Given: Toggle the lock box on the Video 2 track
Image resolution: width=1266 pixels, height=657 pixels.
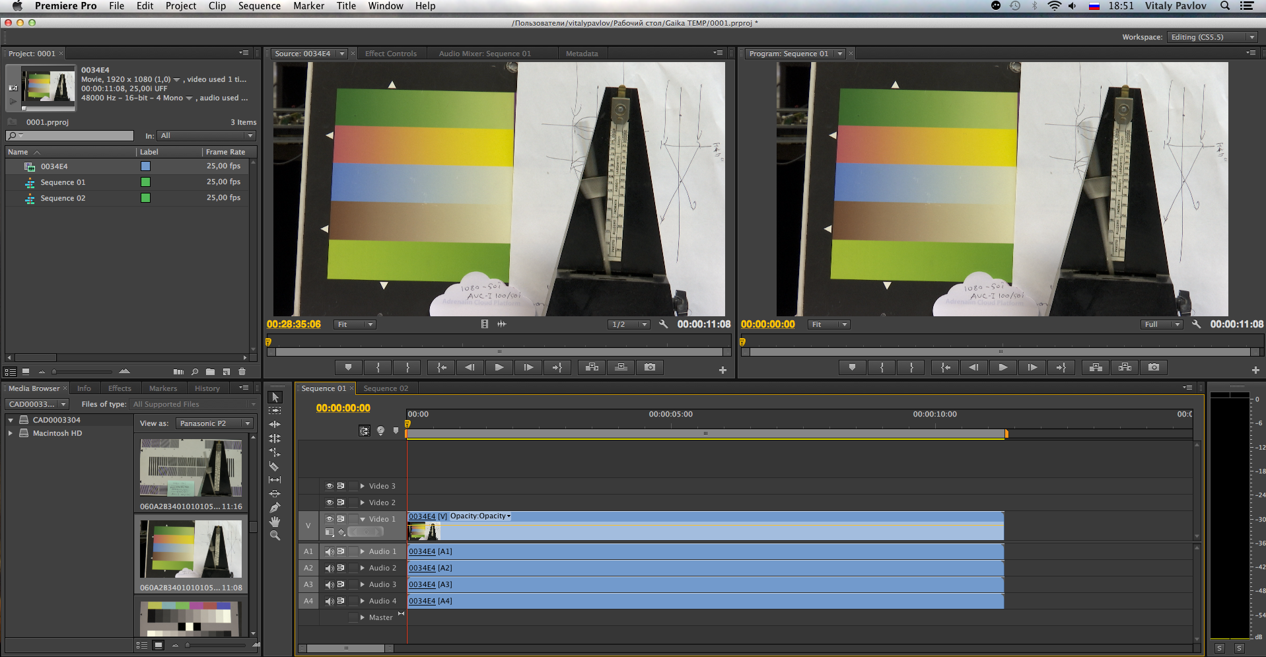Looking at the screenshot, I should point(353,502).
